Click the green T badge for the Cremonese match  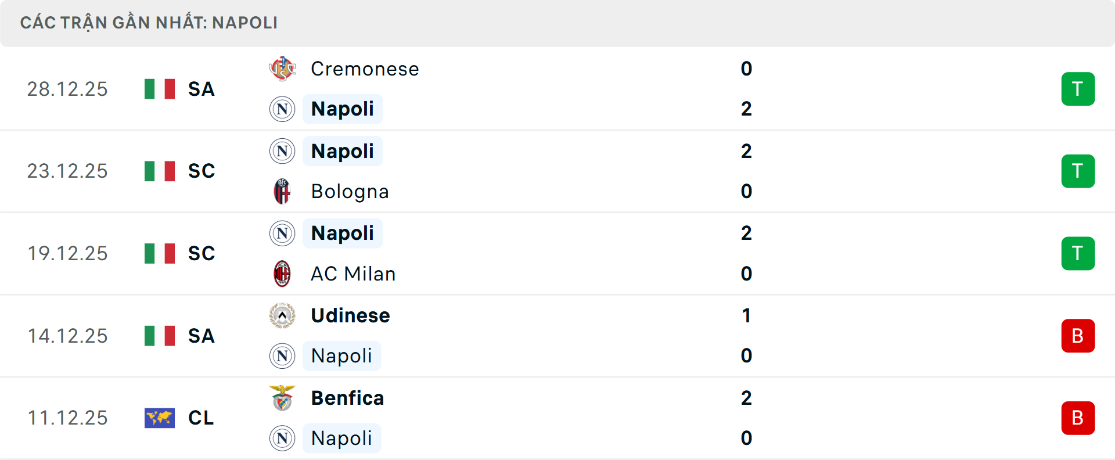tap(1078, 89)
